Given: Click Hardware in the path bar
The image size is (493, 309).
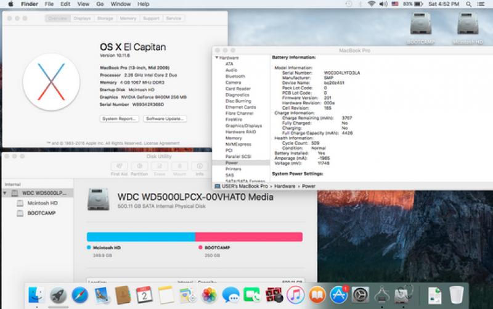Looking at the screenshot, I should pos(285,186).
